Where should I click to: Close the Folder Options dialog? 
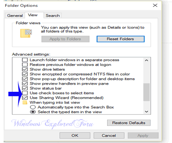pyautogui.click(x=155, y=5)
